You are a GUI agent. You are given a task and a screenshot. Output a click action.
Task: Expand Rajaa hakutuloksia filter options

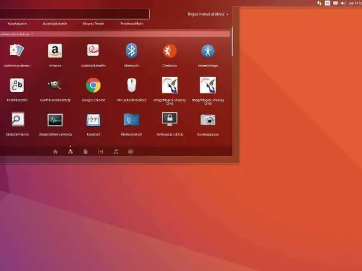[x=208, y=14]
